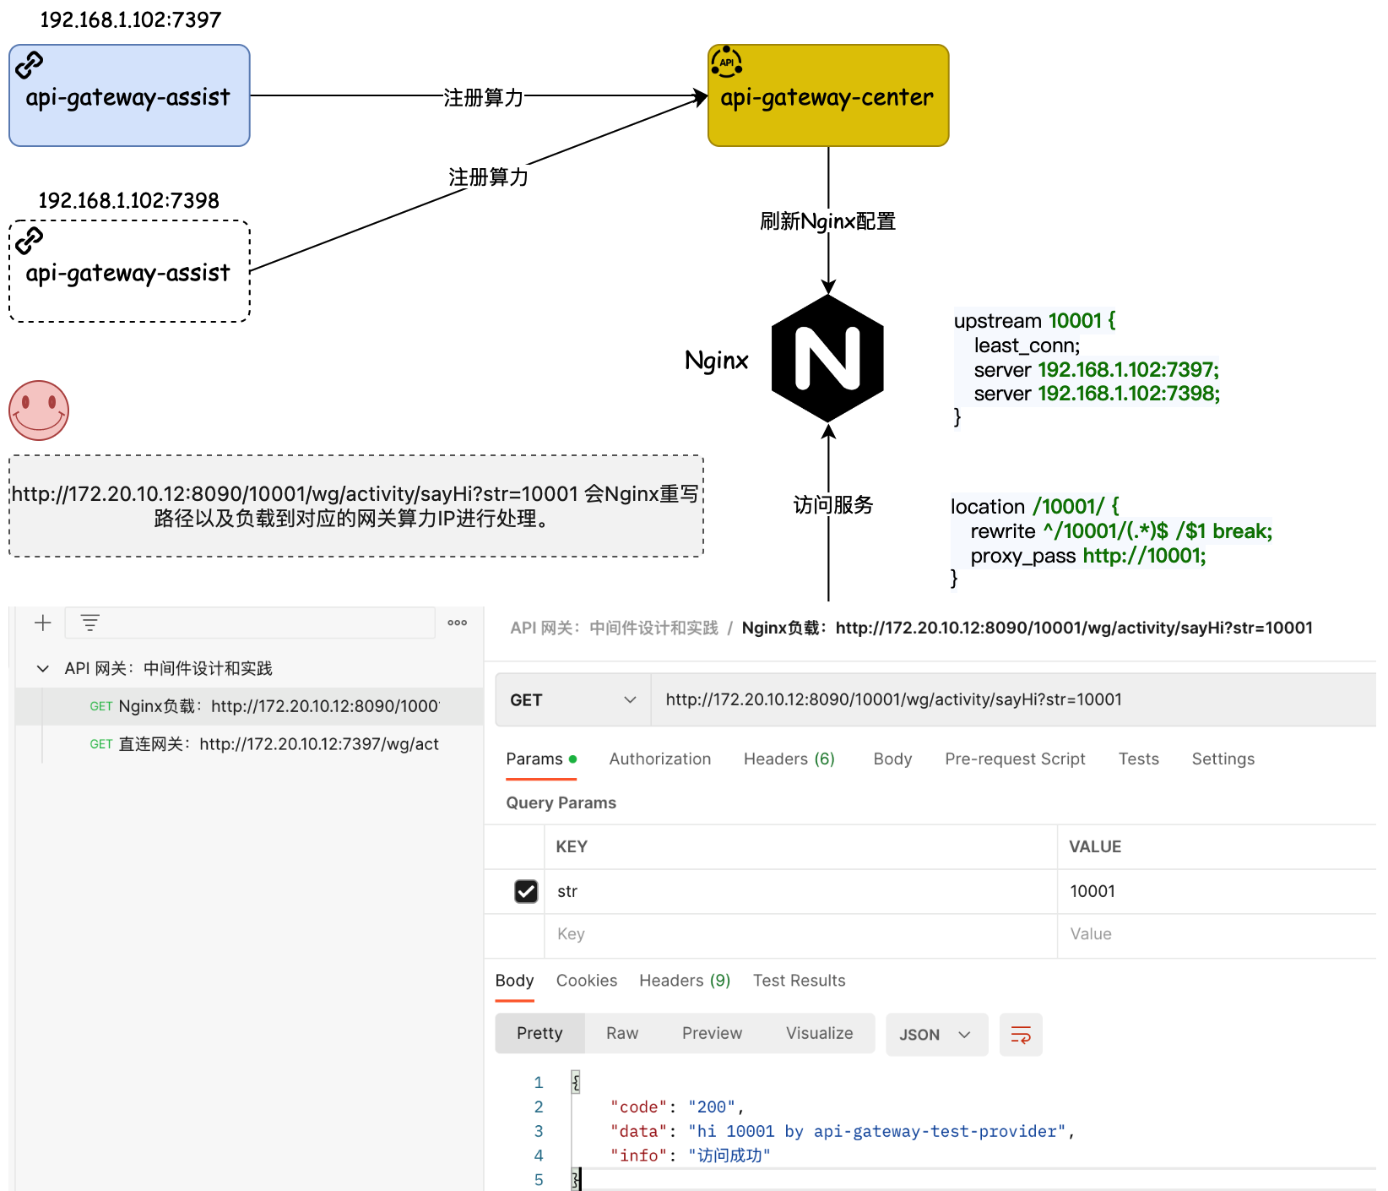
Task: Click the pink smiley face icon
Action: pos(39,411)
